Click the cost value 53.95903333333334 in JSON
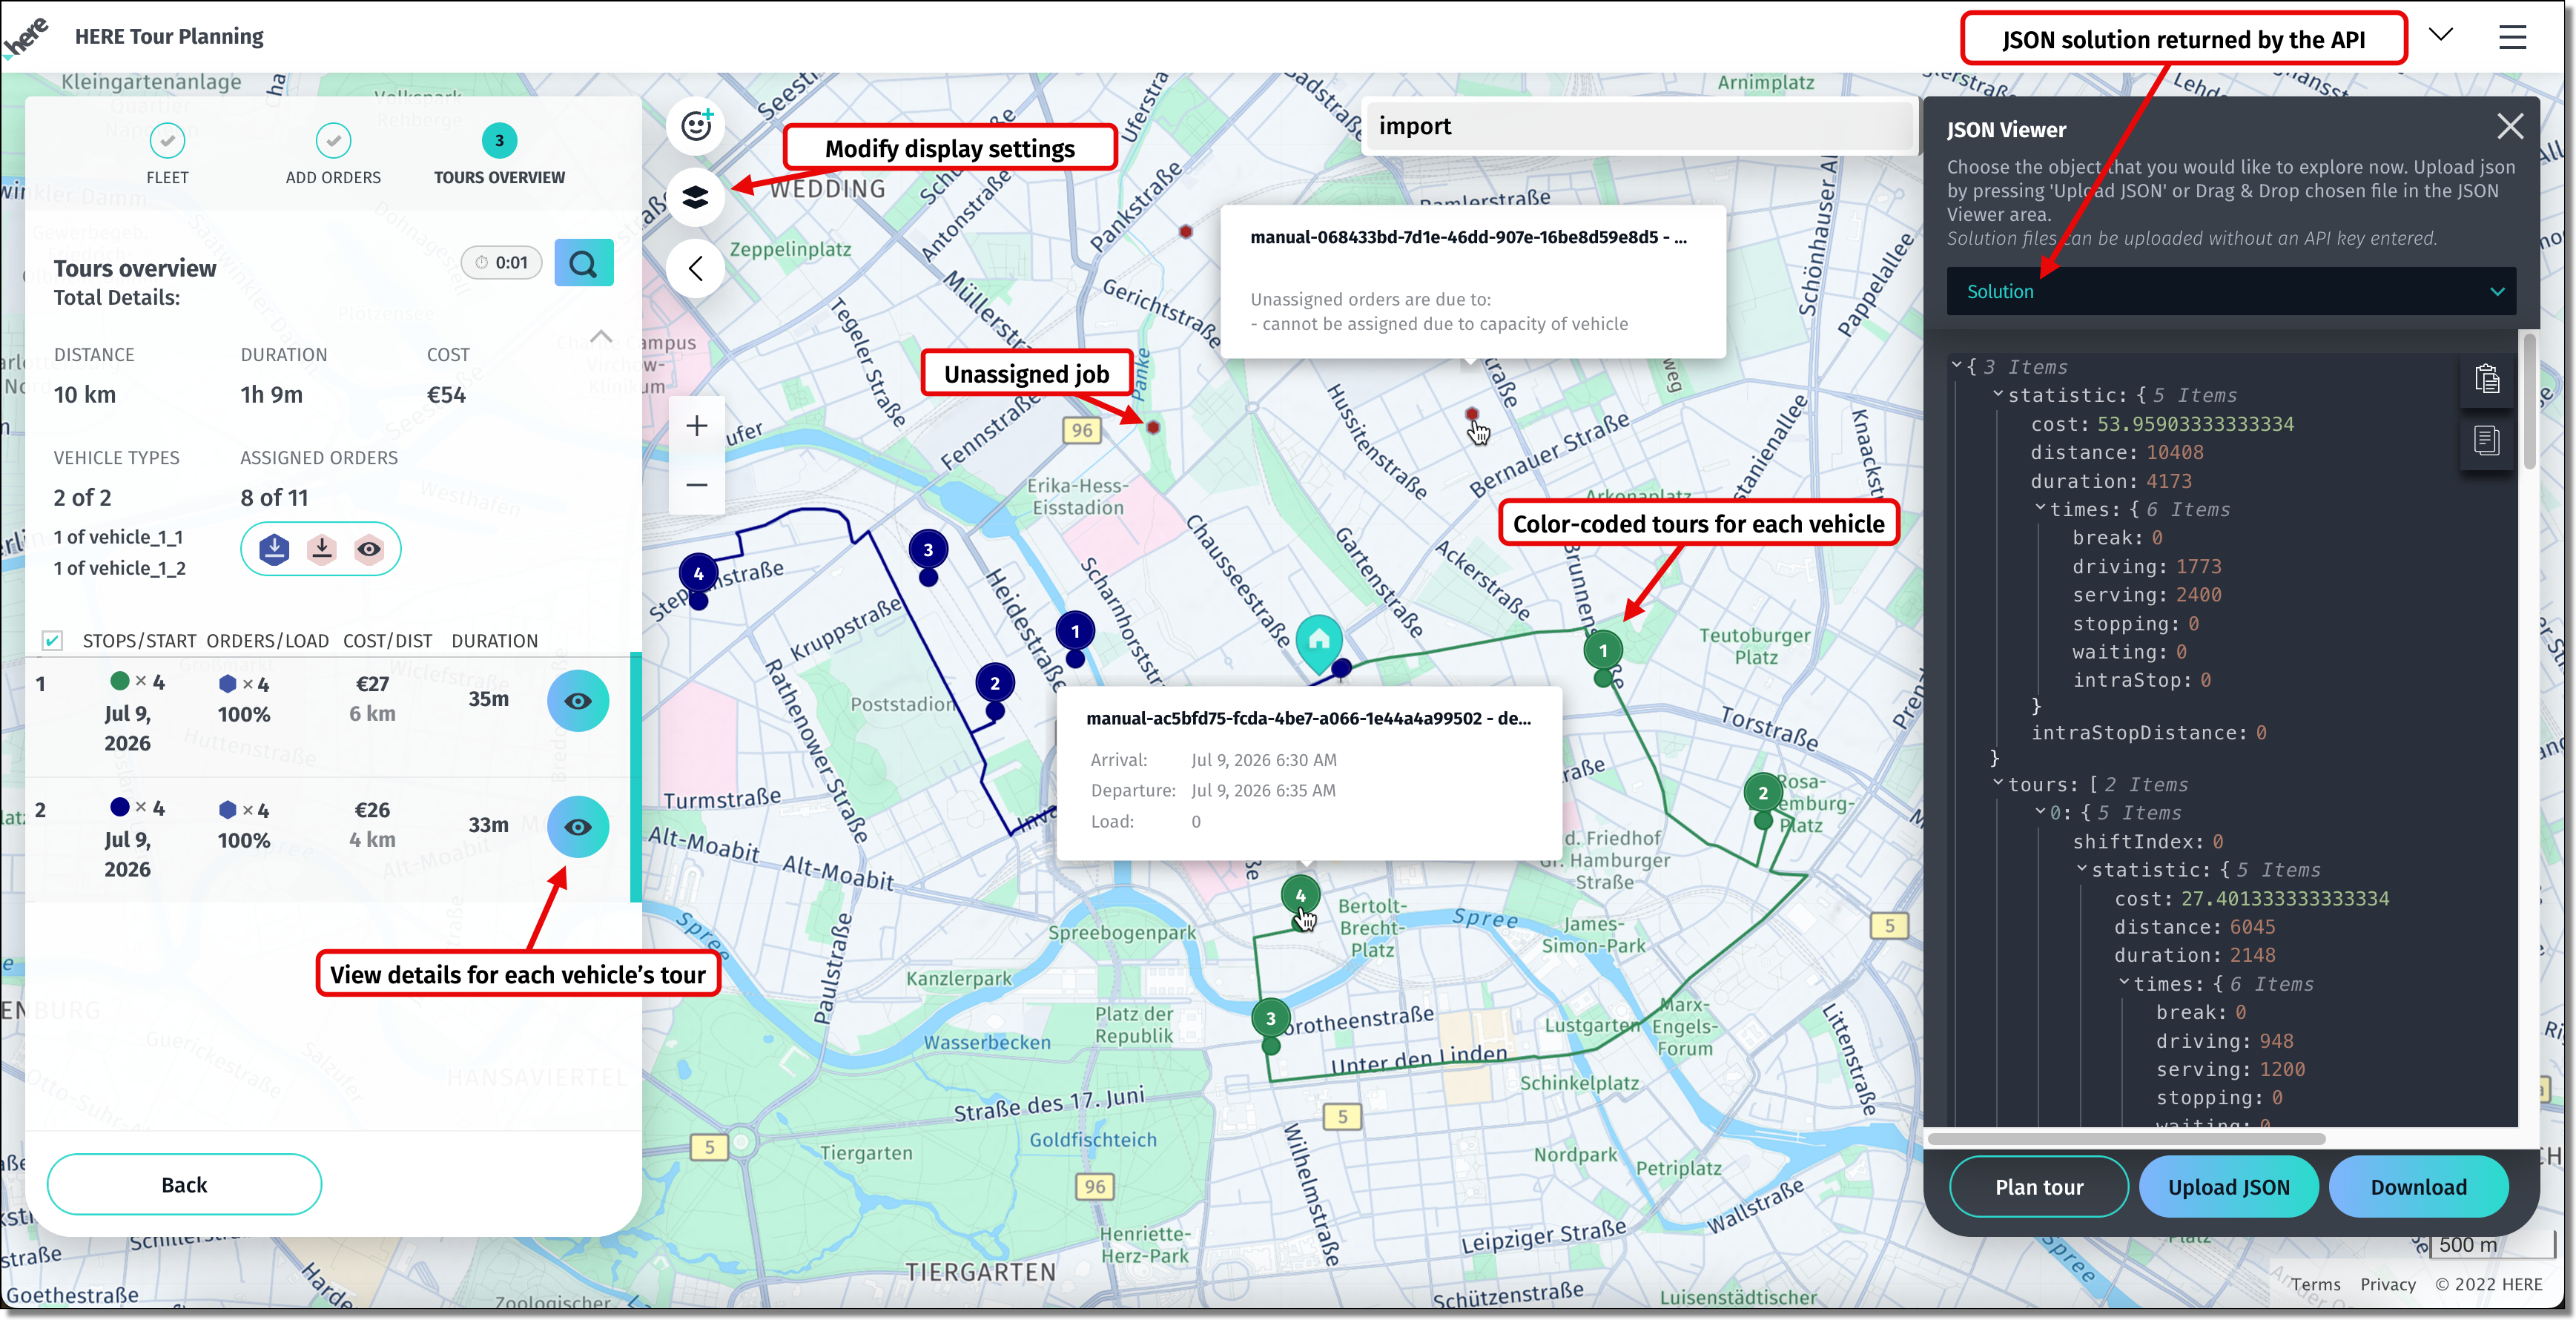Image resolution: width=2576 pixels, height=1320 pixels. 2196,424
